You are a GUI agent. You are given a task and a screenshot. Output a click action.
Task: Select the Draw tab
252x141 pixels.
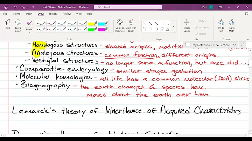coord(41,14)
